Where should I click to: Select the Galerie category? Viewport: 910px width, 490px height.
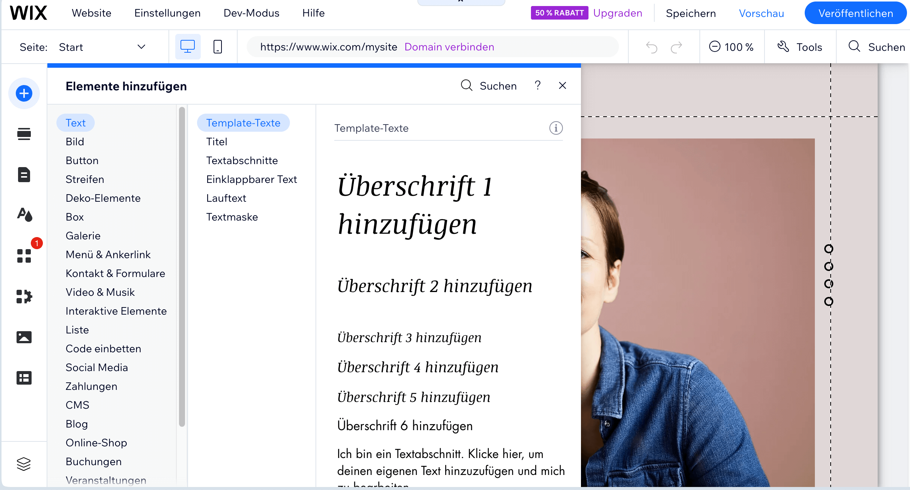point(83,236)
